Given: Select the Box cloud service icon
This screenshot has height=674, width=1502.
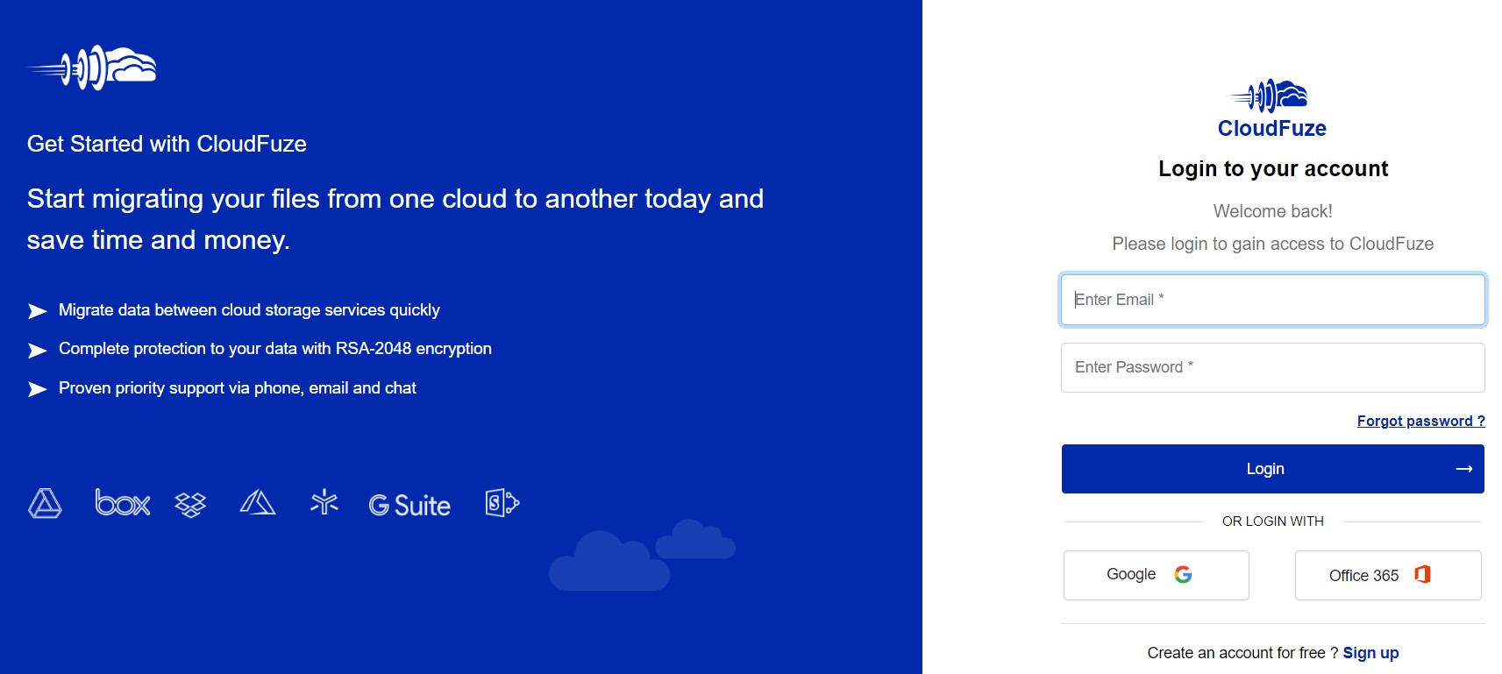Looking at the screenshot, I should [x=122, y=503].
